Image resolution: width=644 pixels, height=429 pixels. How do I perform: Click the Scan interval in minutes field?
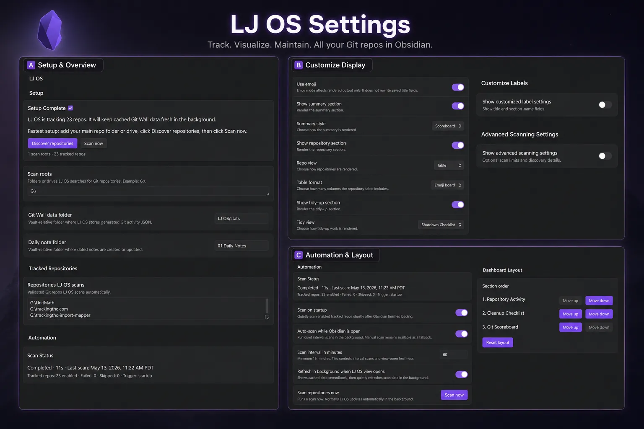pos(454,355)
